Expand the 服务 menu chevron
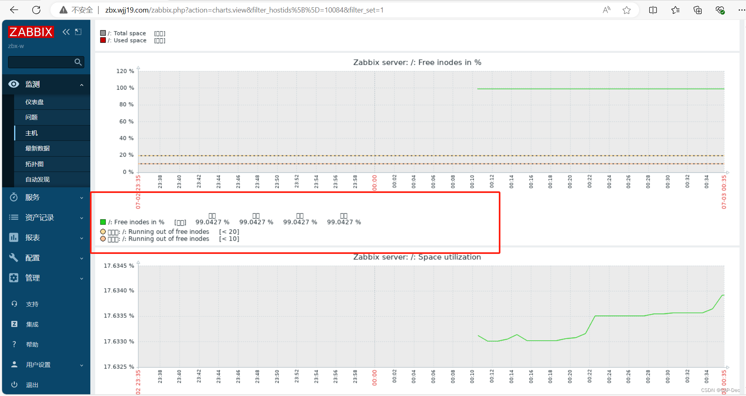Image resolution: width=746 pixels, height=396 pixels. coord(82,198)
